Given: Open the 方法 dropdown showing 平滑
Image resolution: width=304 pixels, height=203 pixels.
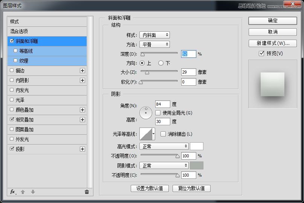Looking at the screenshot, I should click(x=154, y=45).
